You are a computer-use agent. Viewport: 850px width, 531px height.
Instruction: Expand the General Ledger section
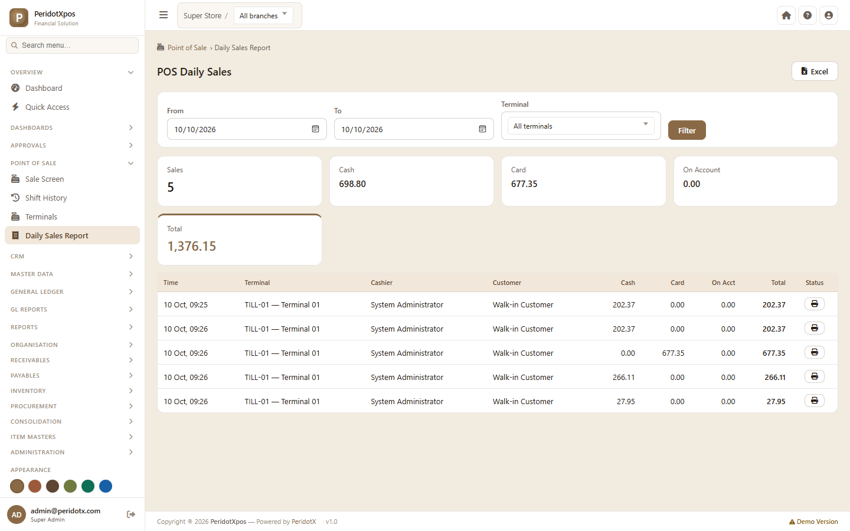click(x=72, y=291)
